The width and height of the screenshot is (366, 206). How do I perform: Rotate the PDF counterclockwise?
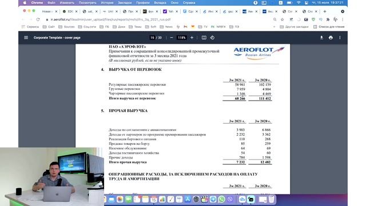pos(212,38)
